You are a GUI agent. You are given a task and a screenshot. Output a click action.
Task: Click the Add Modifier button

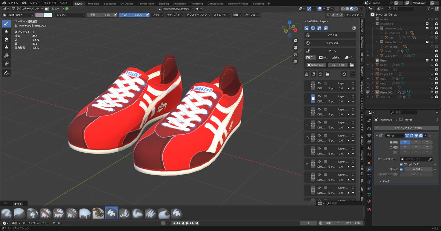coord(406,128)
